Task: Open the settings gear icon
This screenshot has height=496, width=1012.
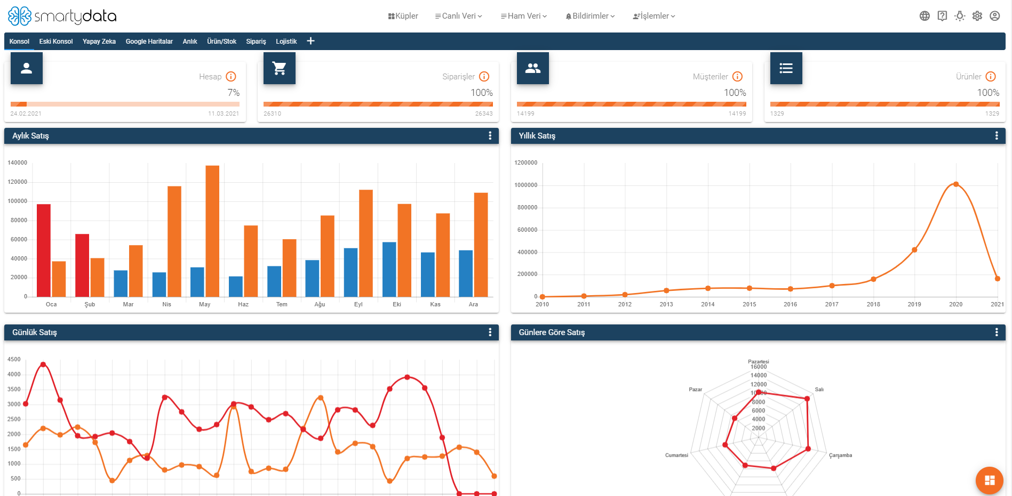Action: tap(977, 16)
